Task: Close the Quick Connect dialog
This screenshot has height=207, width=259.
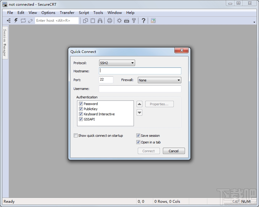Action: (182, 50)
